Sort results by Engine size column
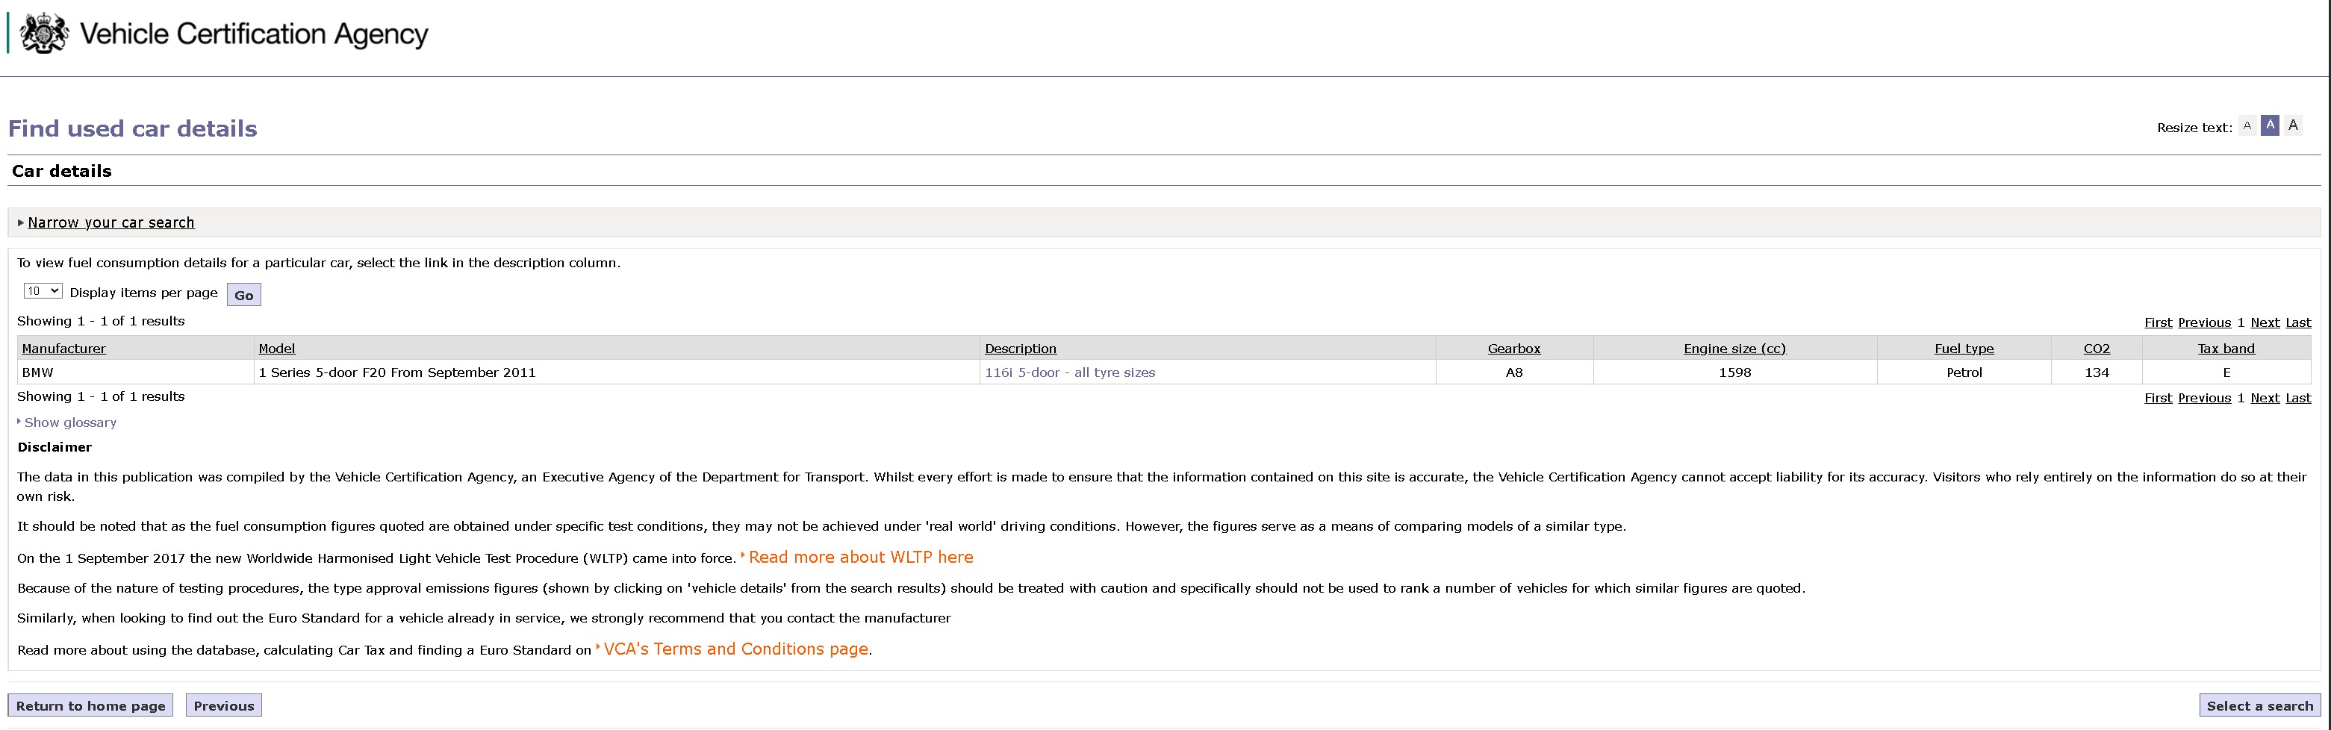 [1734, 349]
